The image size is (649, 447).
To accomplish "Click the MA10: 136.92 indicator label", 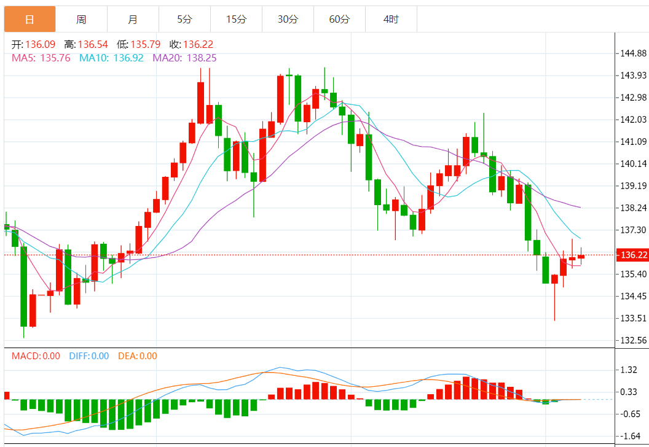I will click(x=111, y=58).
